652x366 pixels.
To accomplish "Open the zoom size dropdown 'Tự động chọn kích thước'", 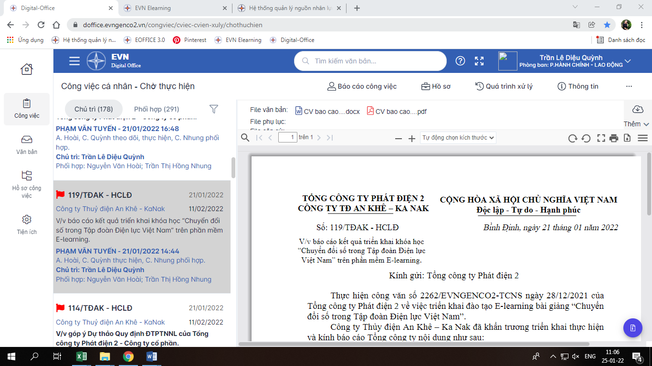I will point(458,138).
